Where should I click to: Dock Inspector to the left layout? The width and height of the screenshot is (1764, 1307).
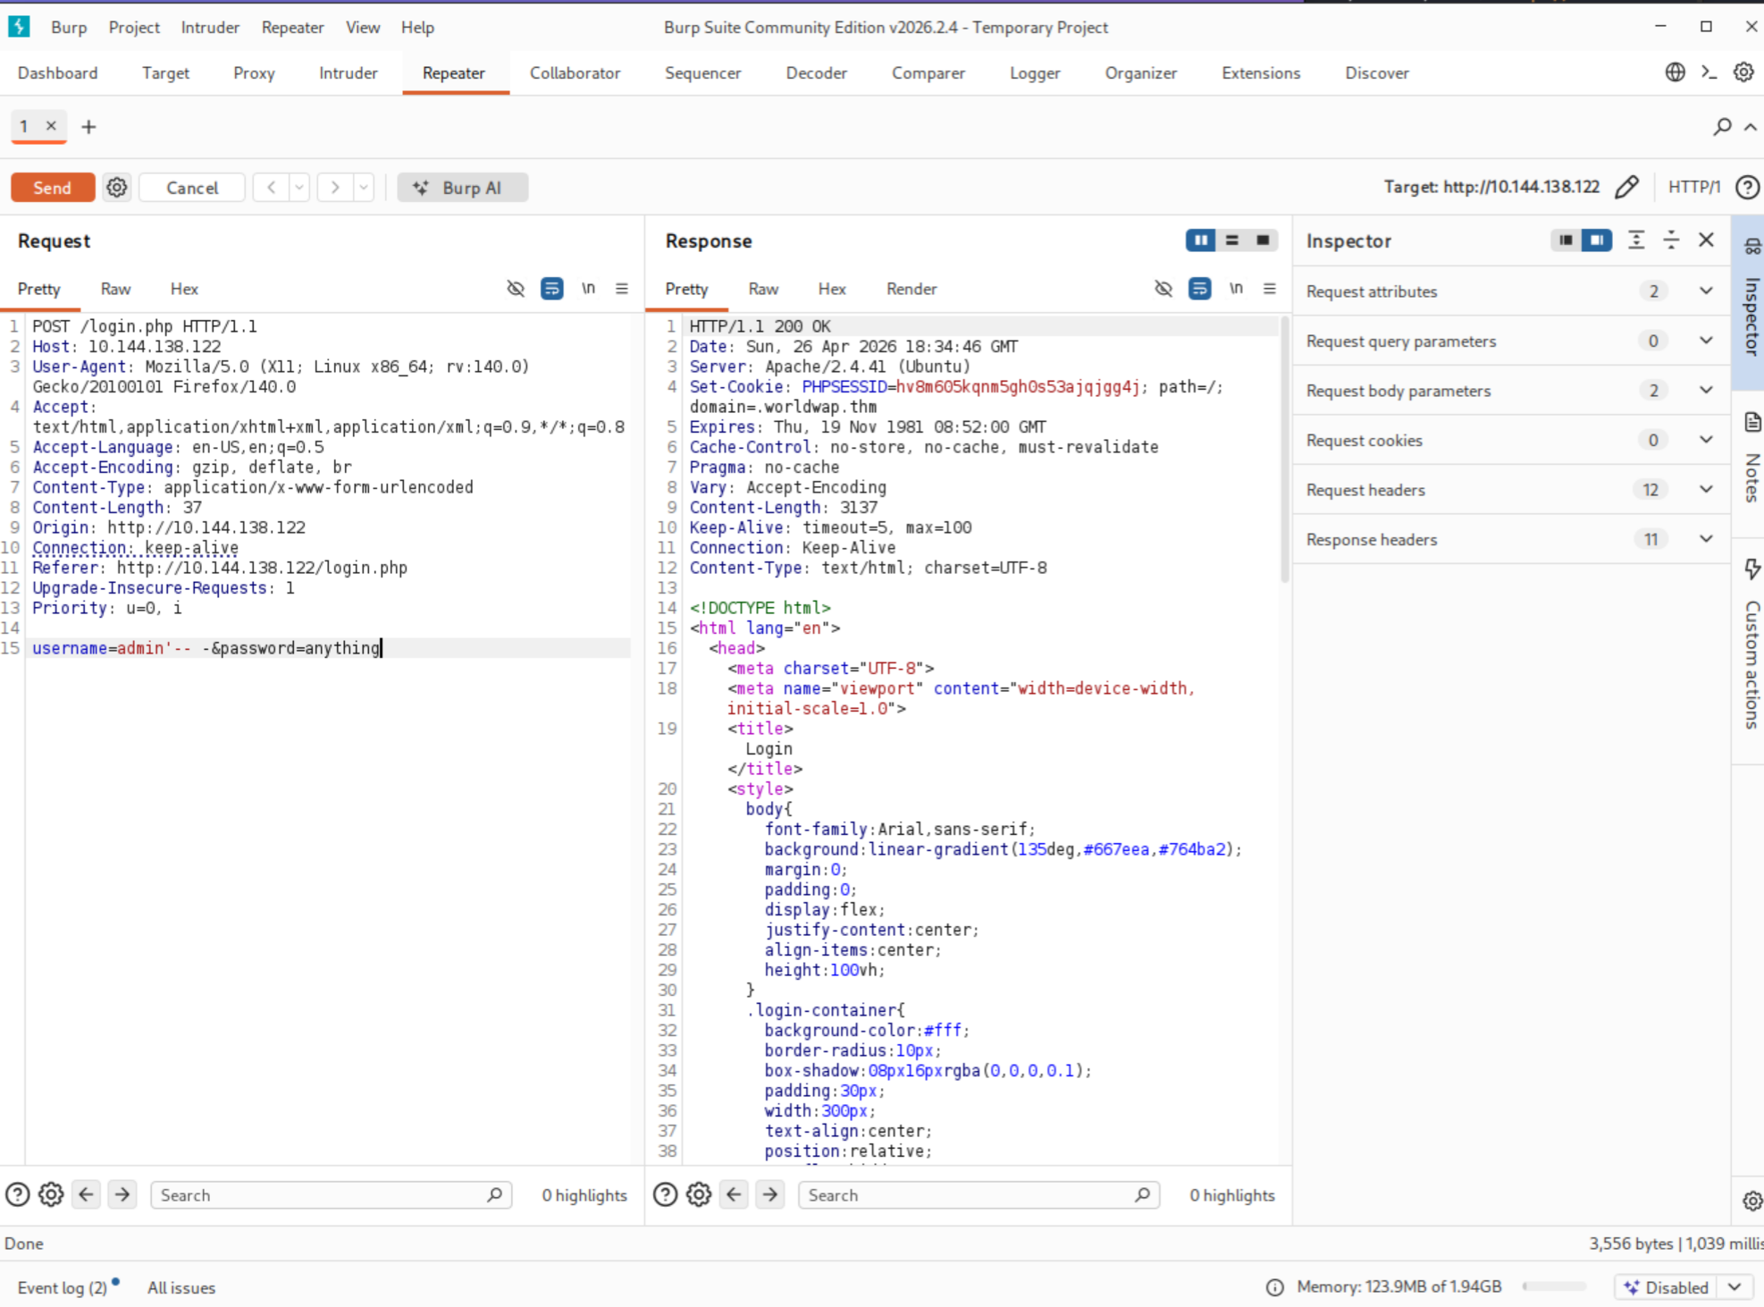[x=1566, y=240]
